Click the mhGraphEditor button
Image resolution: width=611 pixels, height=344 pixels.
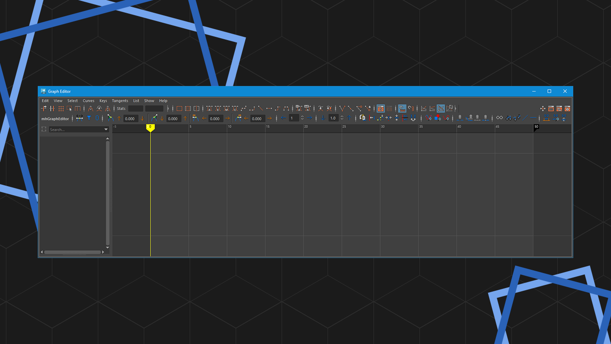[55, 118]
